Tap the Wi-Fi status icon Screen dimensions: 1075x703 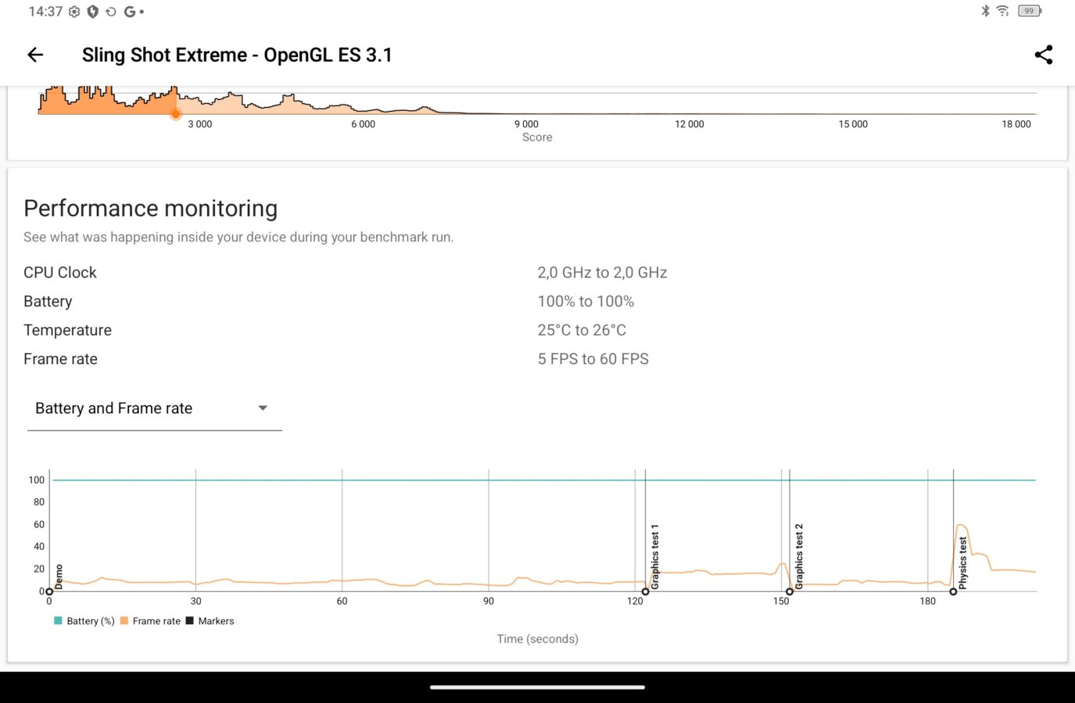pos(1002,11)
